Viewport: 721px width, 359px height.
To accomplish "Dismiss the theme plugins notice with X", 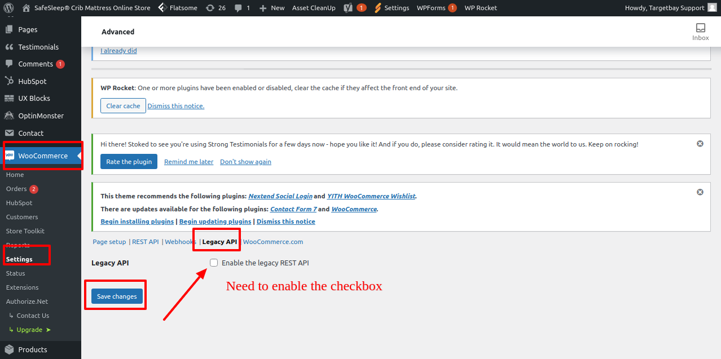I will point(700,192).
